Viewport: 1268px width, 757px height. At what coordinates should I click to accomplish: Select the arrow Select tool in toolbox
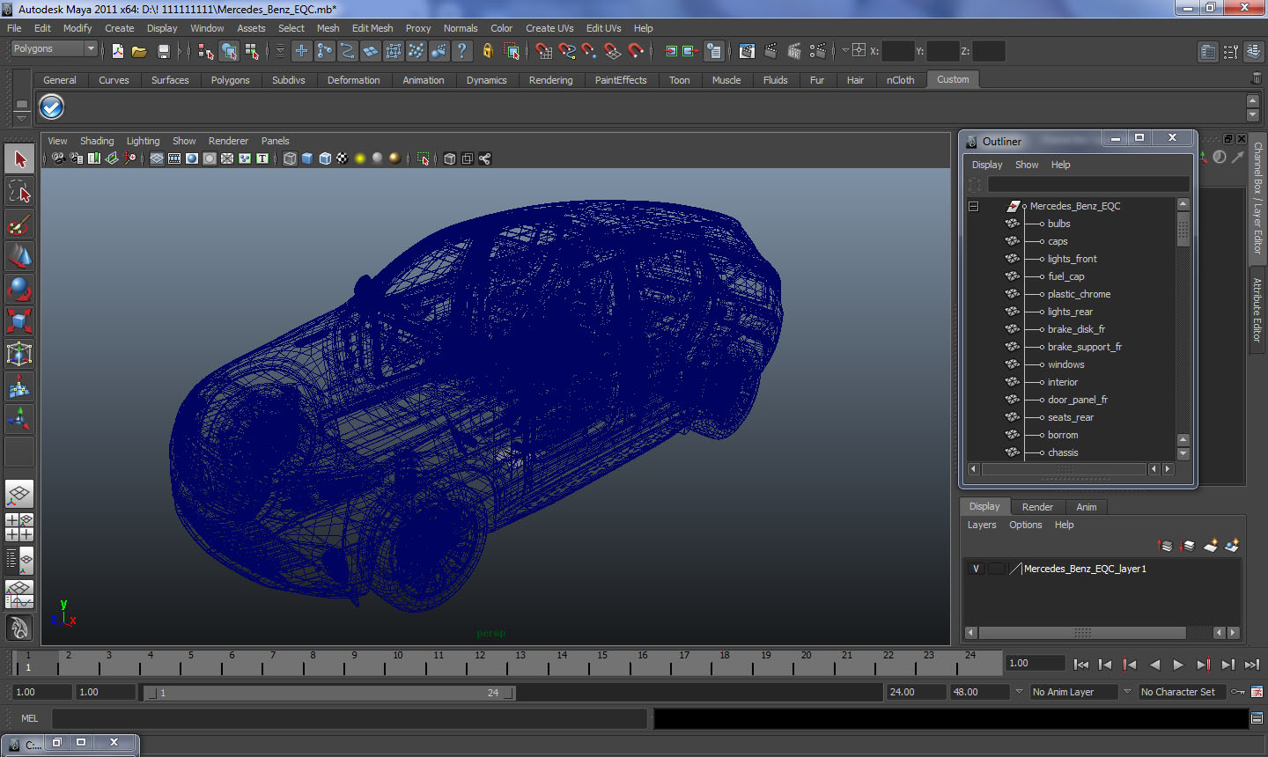[x=19, y=159]
